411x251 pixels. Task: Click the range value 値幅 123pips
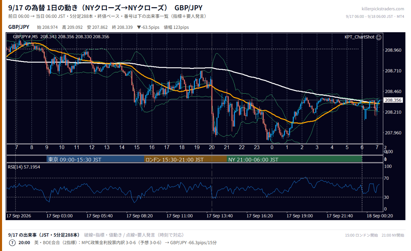[x=176, y=27]
